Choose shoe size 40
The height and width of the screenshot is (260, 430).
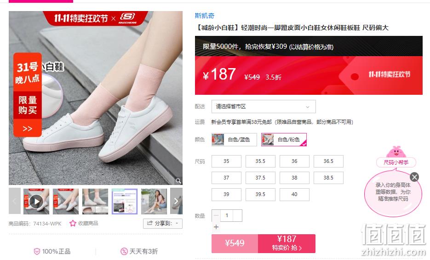[x=294, y=195]
